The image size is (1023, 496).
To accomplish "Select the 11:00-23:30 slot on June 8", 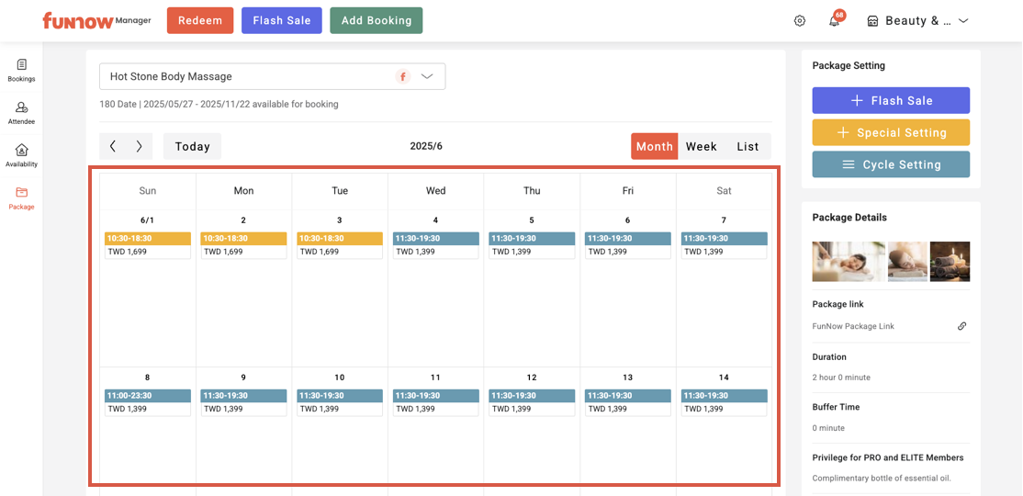I will 147,396.
